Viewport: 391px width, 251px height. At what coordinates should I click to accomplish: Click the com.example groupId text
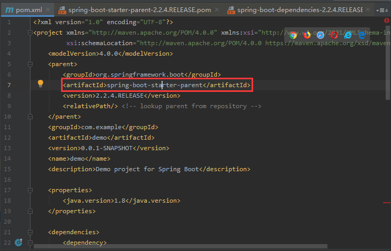click(x=101, y=127)
